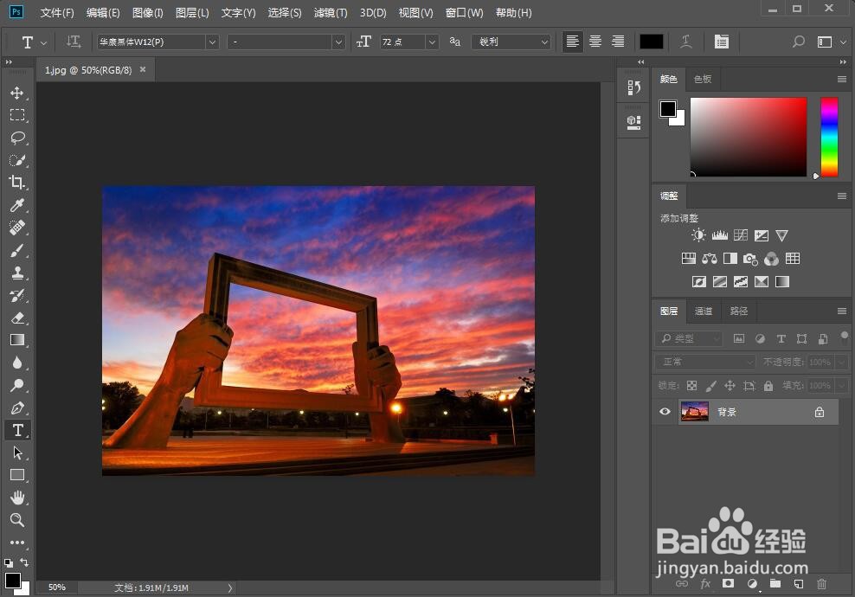Reset default foreground and background colors
This screenshot has width=855, height=597.
point(9,562)
